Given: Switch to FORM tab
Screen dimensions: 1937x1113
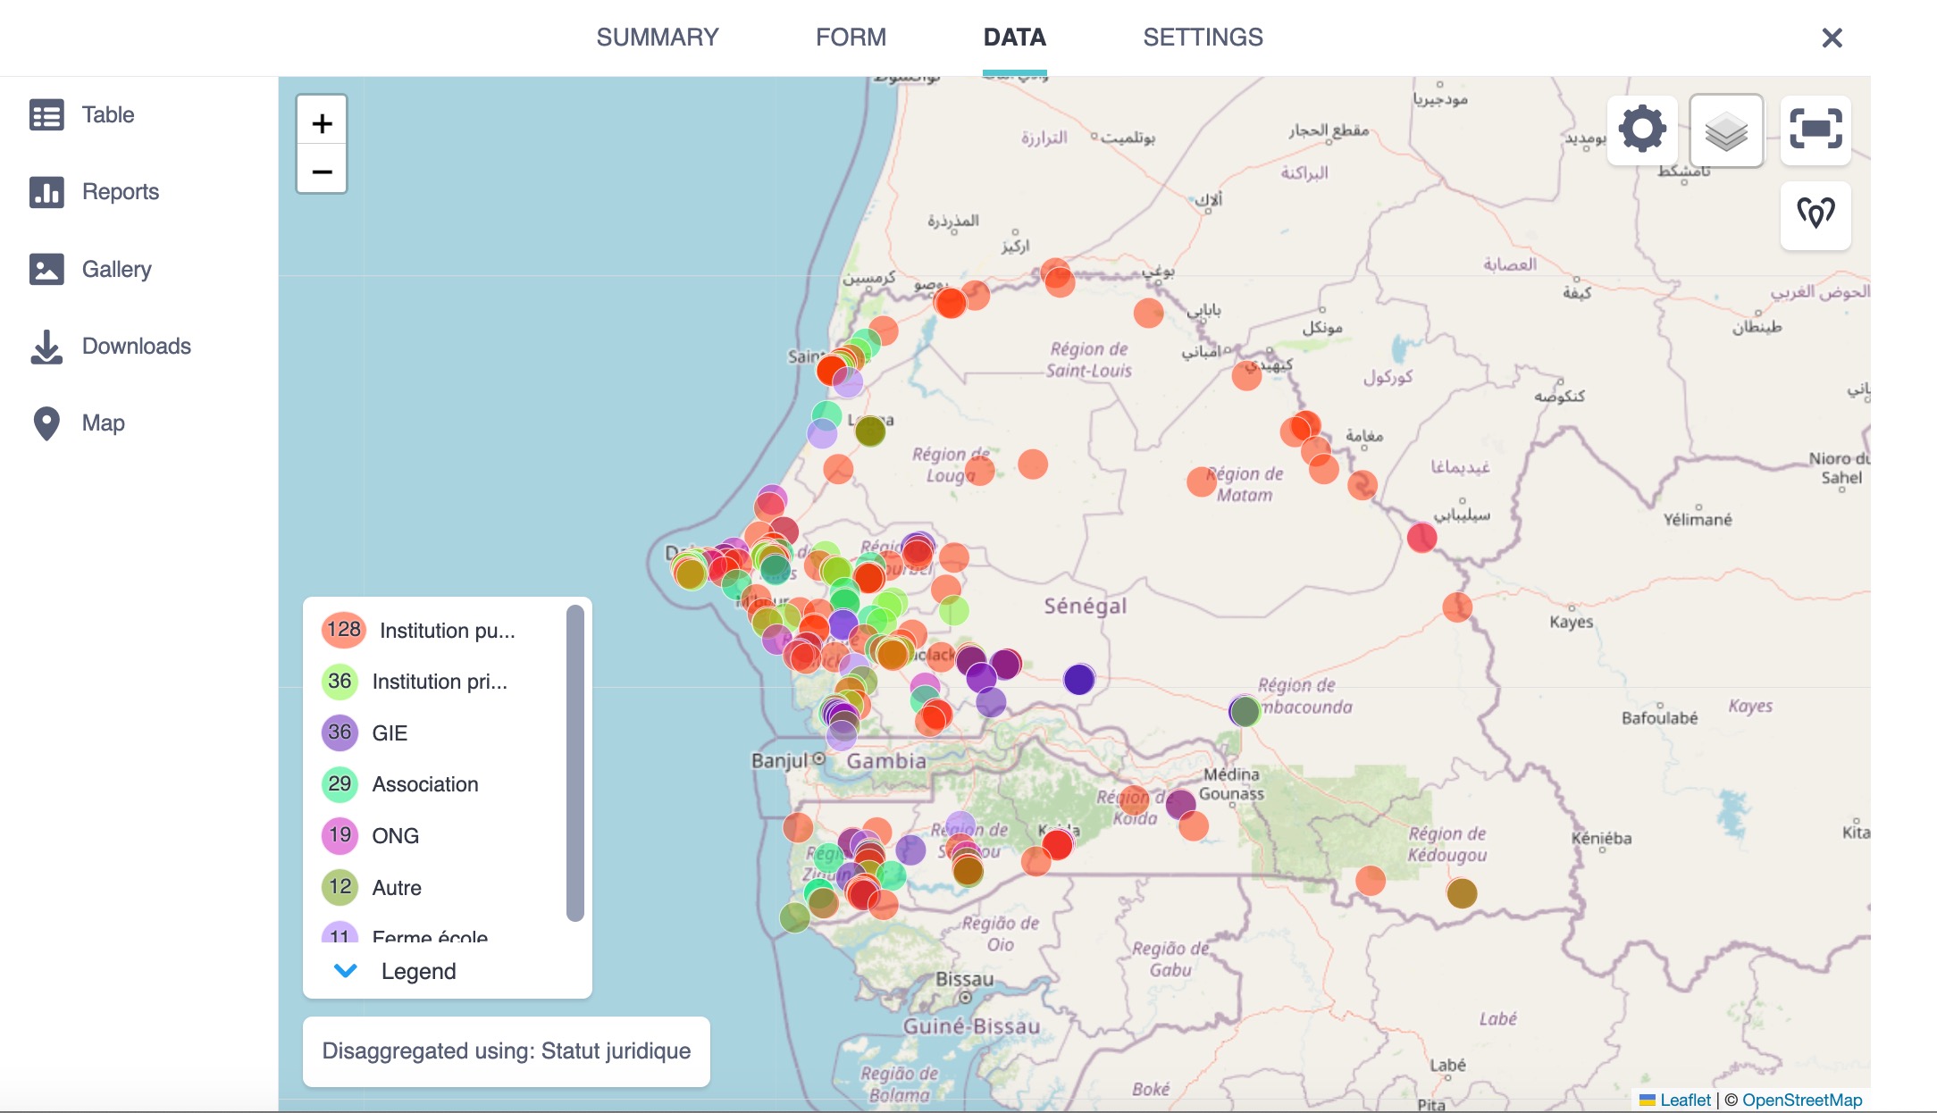Looking at the screenshot, I should tap(851, 38).
